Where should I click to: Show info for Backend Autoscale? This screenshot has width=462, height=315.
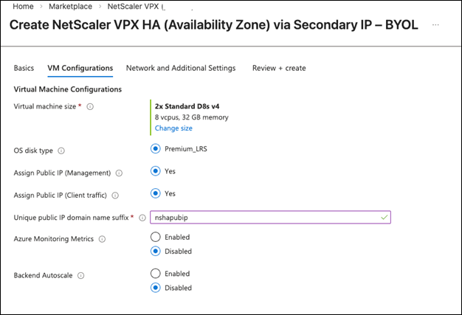(80, 276)
